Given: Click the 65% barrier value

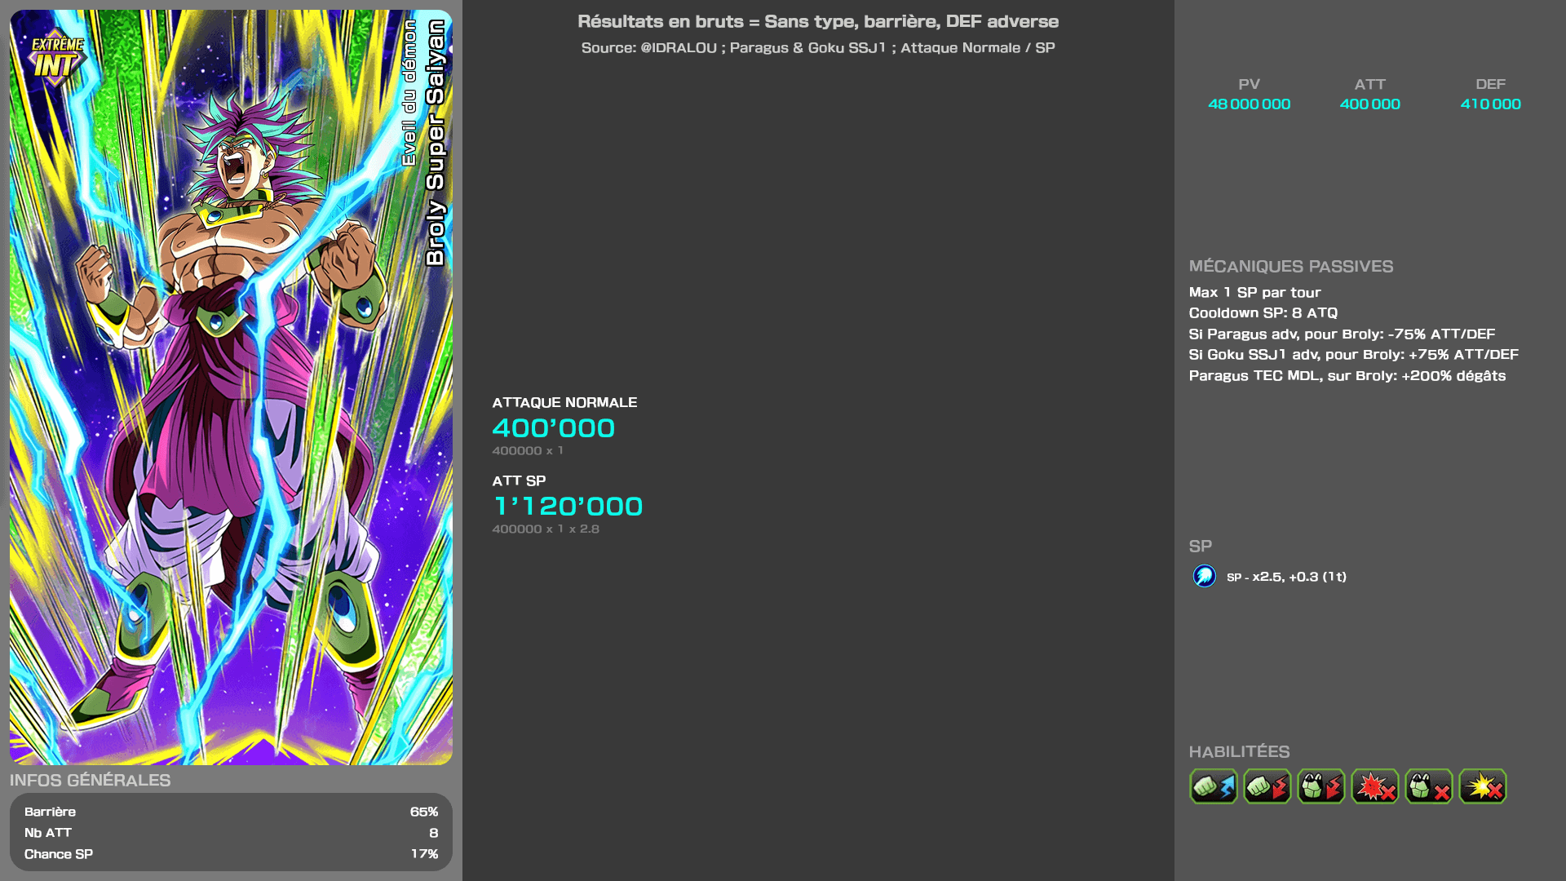Looking at the screenshot, I should [424, 812].
